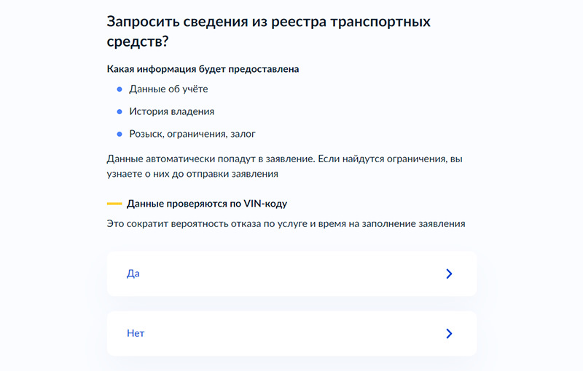The image size is (583, 371).
Task: Click the blue bullet beside История владения
Action: pyautogui.click(x=120, y=112)
